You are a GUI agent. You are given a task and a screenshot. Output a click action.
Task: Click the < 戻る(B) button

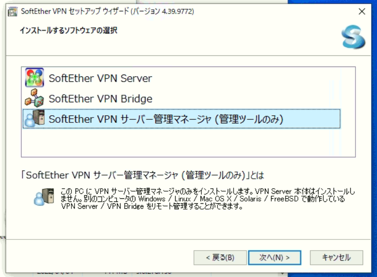click(x=220, y=257)
